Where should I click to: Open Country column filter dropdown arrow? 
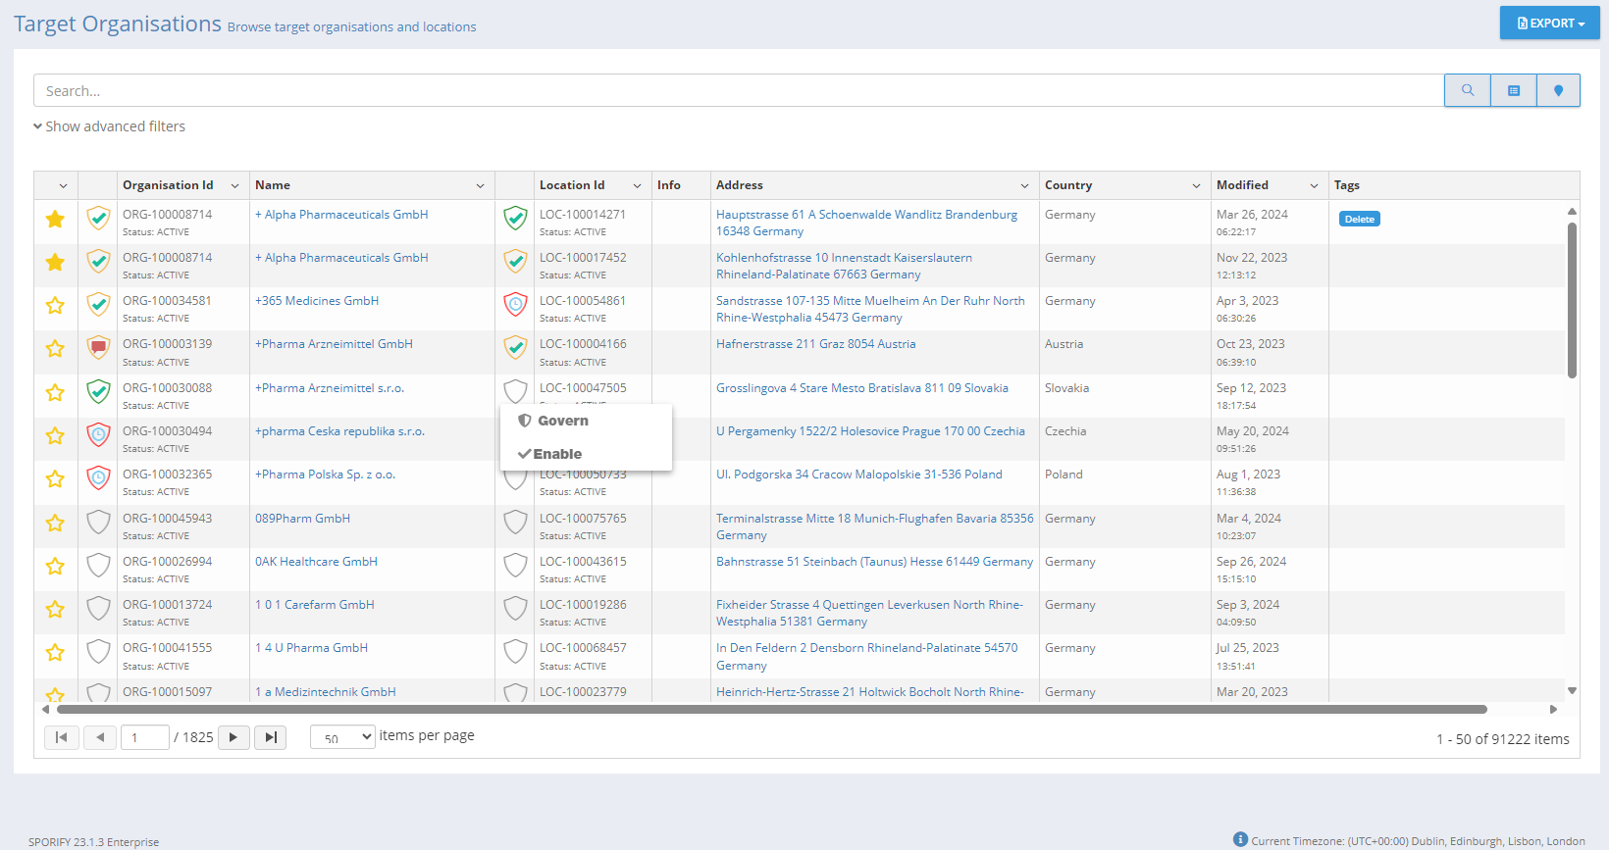[x=1196, y=185]
